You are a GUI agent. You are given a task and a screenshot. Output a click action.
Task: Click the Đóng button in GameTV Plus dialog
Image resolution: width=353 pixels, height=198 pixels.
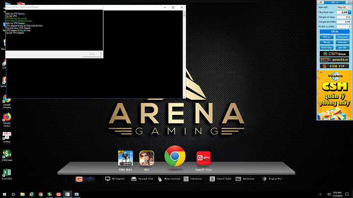pyautogui.click(x=92, y=54)
